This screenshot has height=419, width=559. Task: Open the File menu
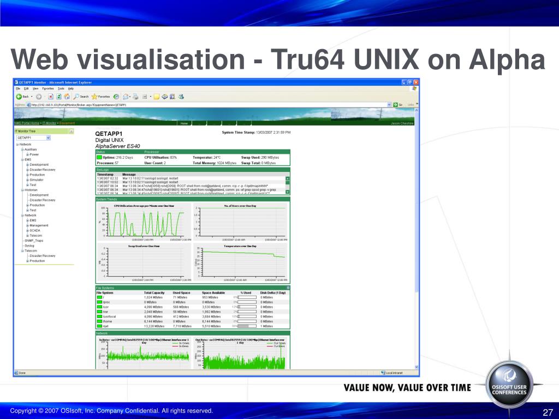(x=18, y=88)
